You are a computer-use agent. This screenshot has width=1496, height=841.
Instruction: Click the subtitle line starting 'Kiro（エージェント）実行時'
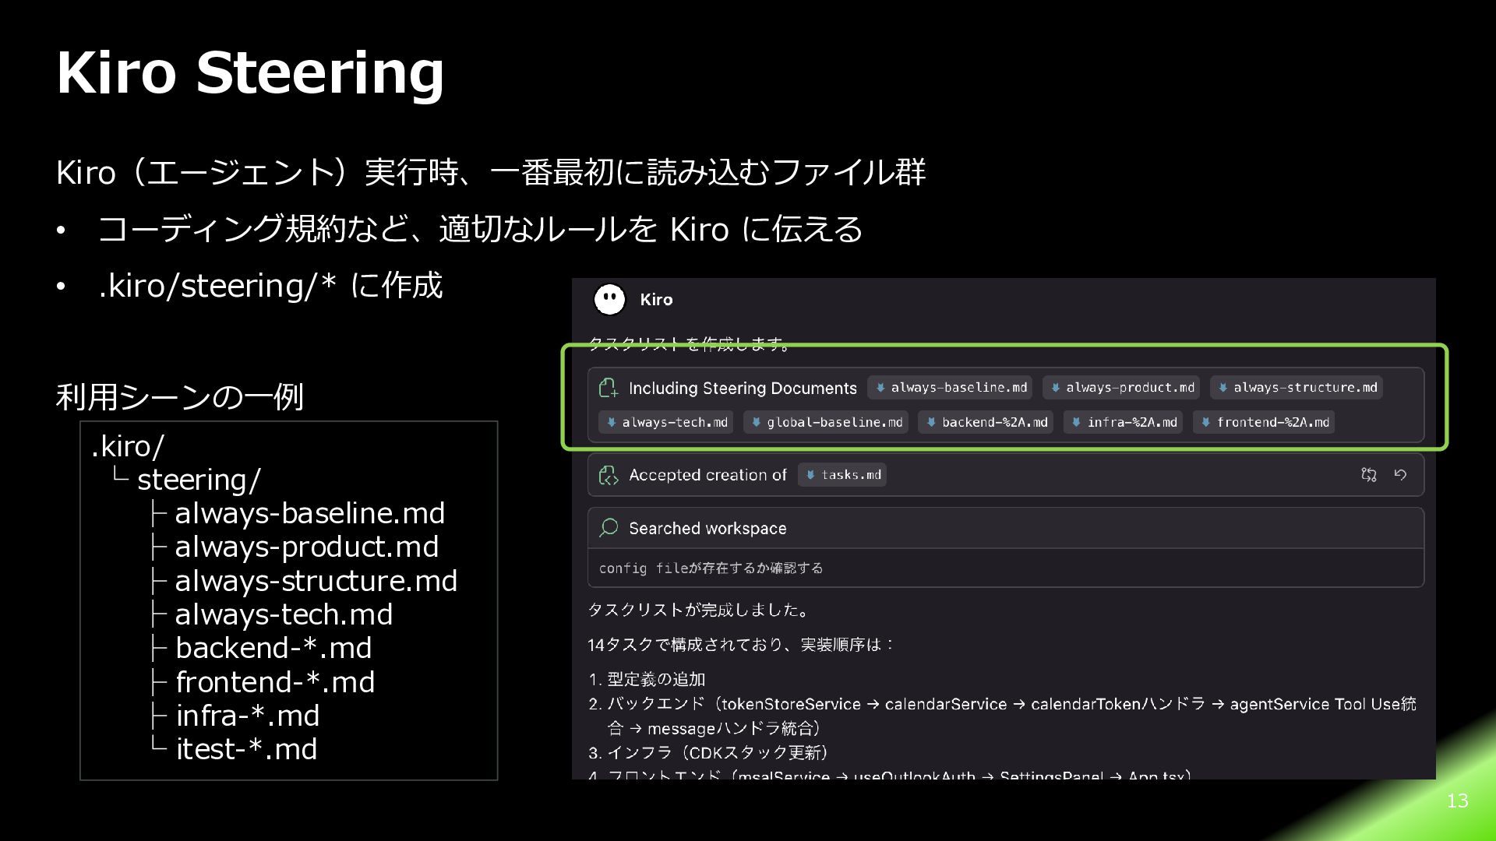coord(491,172)
